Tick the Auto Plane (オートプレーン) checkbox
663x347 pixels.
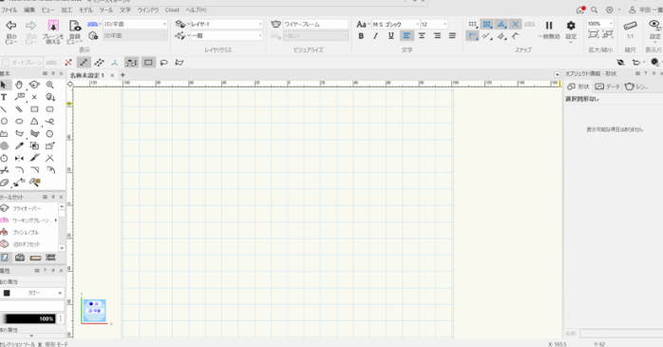tap(6, 63)
